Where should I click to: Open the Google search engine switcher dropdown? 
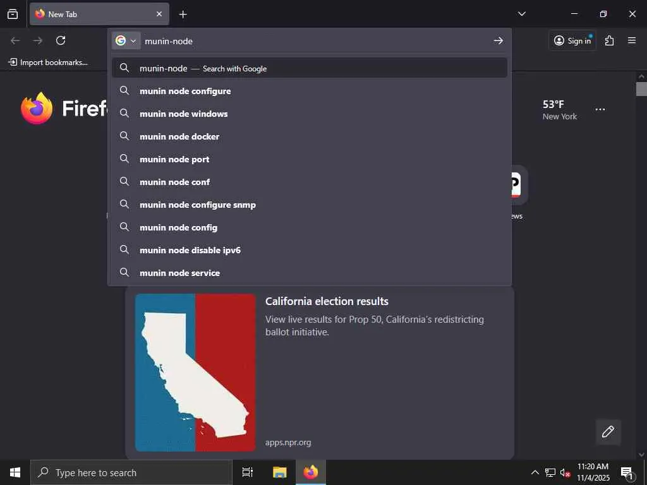point(126,41)
